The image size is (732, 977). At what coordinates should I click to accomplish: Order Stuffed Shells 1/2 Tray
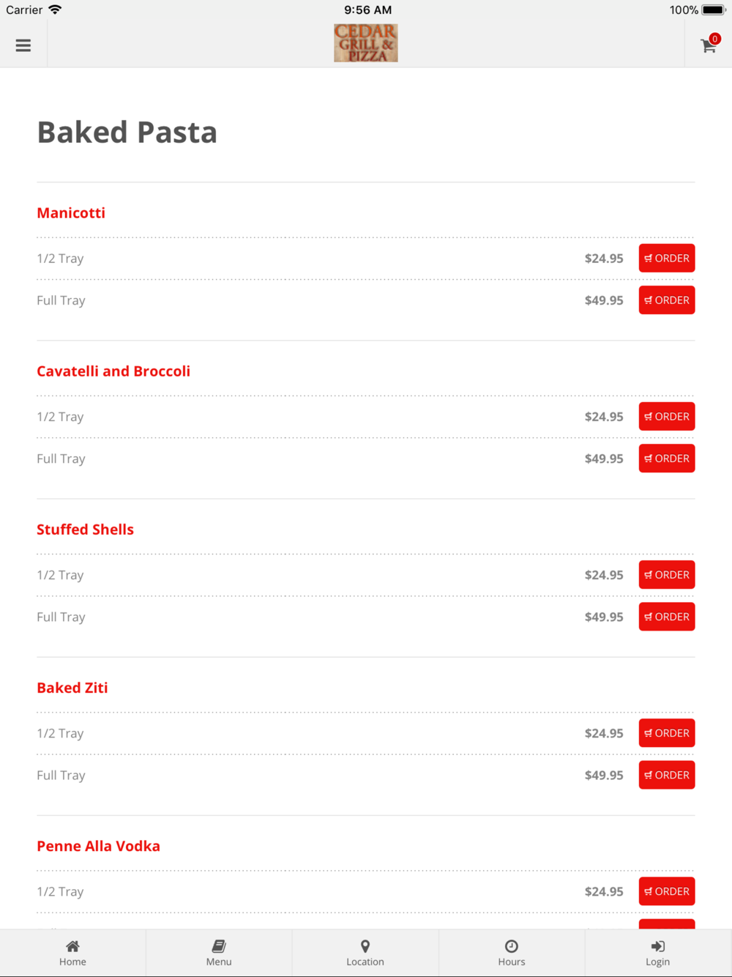tap(667, 575)
